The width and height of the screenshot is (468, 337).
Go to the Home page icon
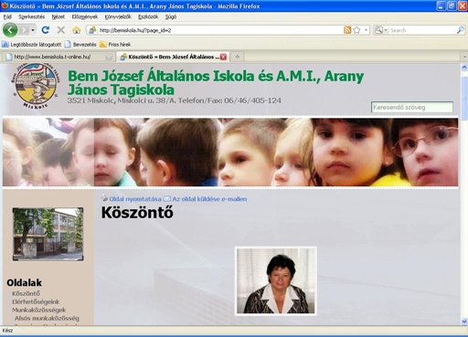[x=76, y=30]
